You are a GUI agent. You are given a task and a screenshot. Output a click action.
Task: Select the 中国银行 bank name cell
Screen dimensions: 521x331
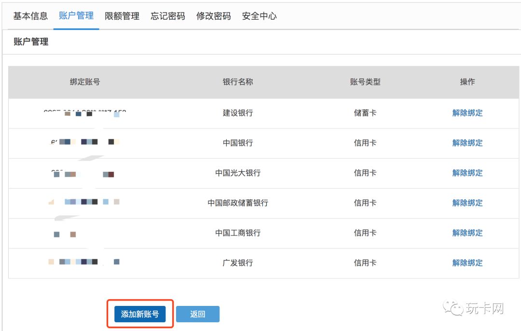point(238,143)
